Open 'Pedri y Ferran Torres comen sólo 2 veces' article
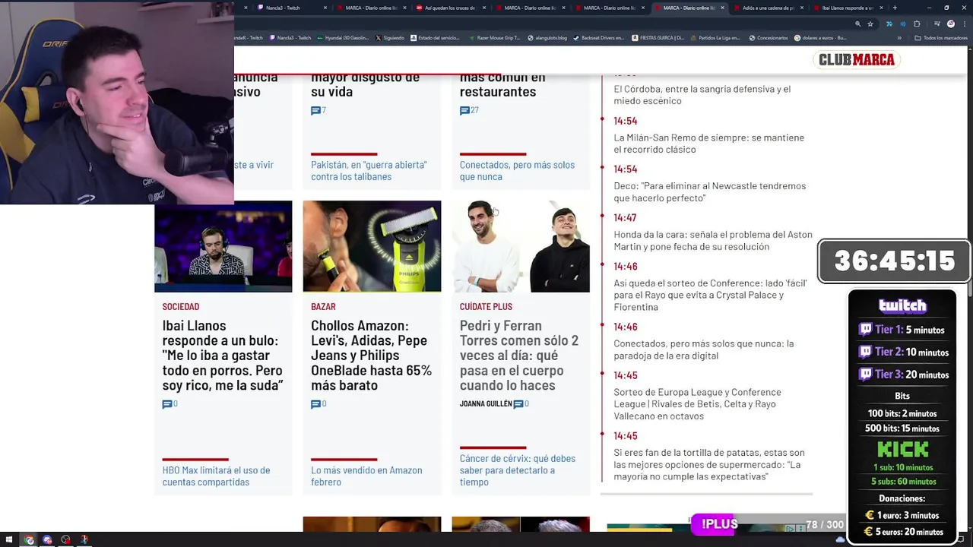The image size is (973, 547). tap(519, 355)
